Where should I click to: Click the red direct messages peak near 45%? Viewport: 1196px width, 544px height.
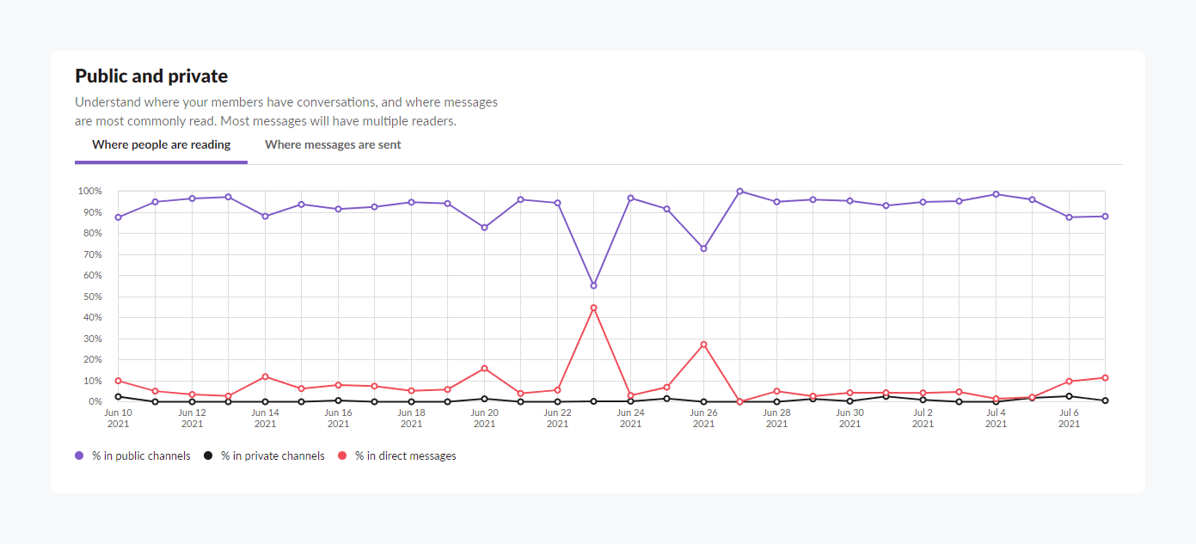pyautogui.click(x=593, y=308)
